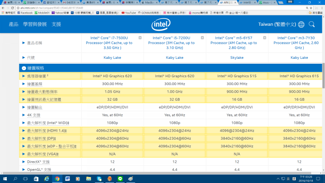325x183 pixels.
Task: Expand the 繪圖視訊最大記憶體 row arrow
Action: click(x=23, y=99)
